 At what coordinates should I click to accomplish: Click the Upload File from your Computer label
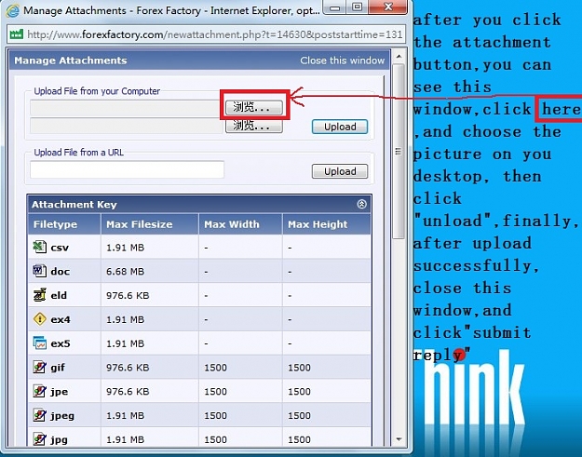point(97,91)
